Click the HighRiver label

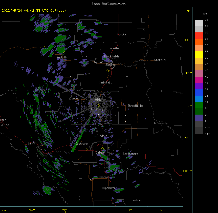(x=109, y=188)
